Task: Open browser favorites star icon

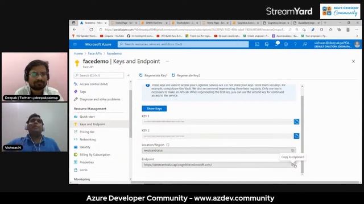Action: tap(330, 29)
